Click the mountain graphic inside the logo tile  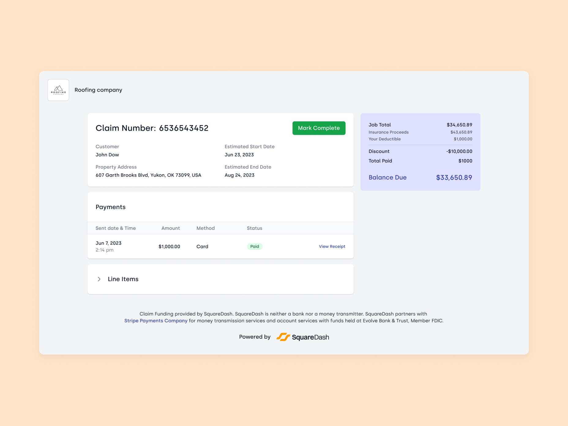[58, 88]
